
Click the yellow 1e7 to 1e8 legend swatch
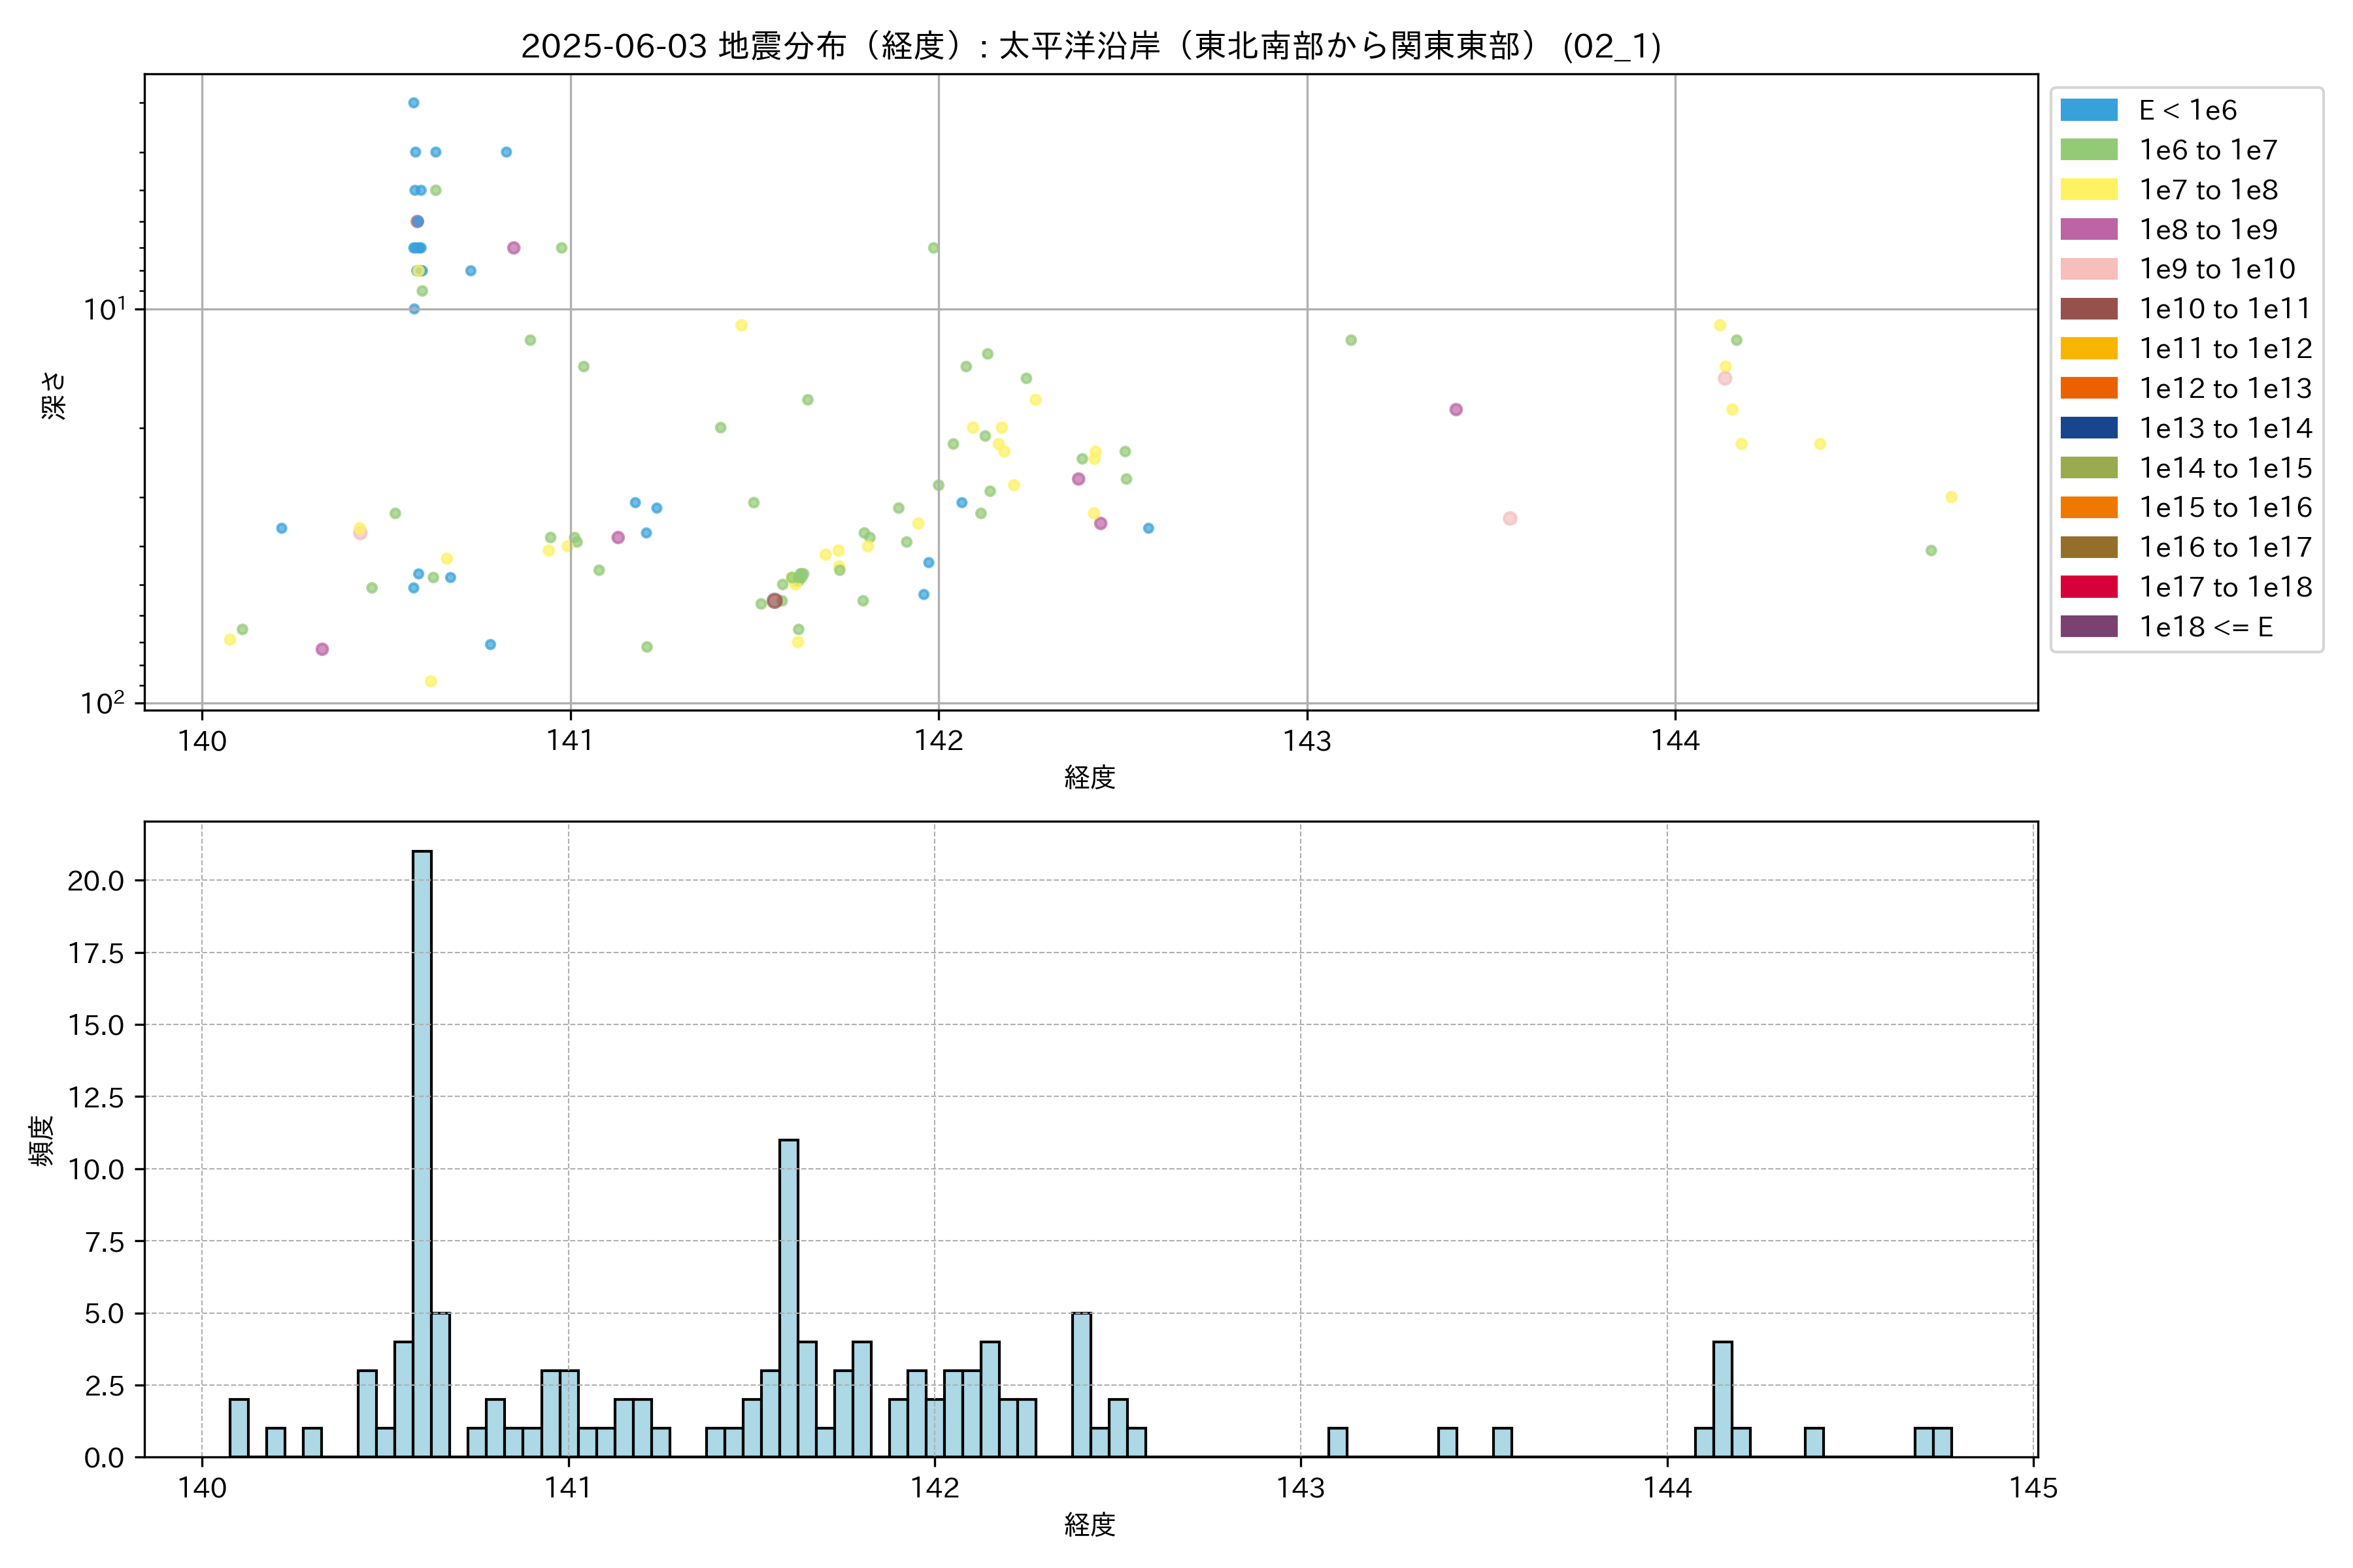click(x=2088, y=190)
